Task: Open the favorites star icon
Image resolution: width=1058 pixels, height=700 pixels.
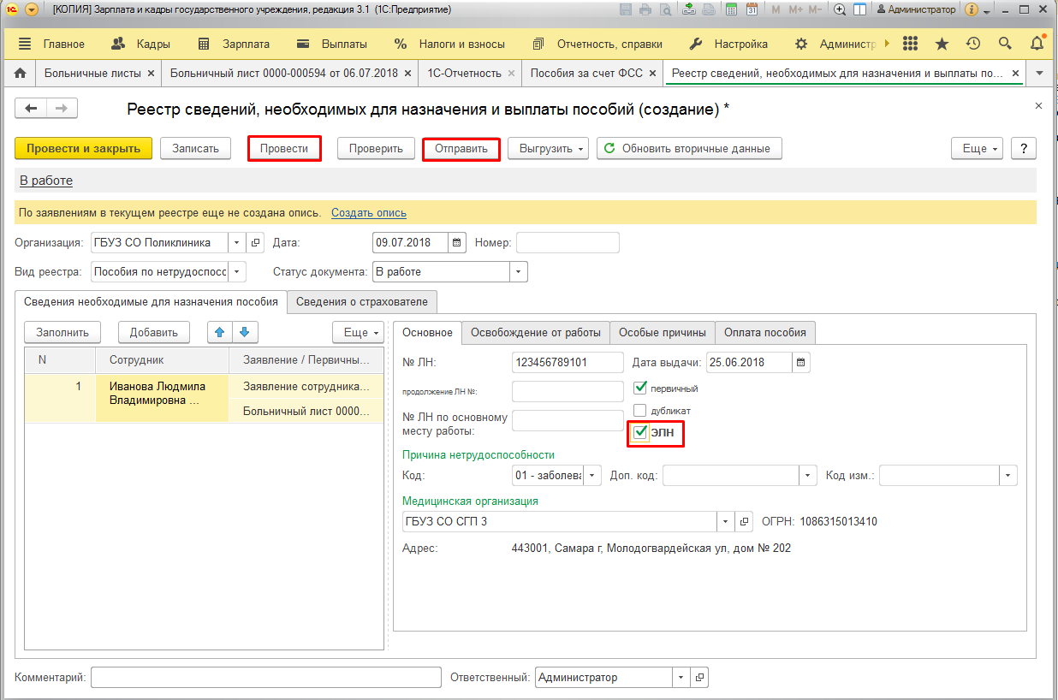Action: pyautogui.click(x=942, y=44)
